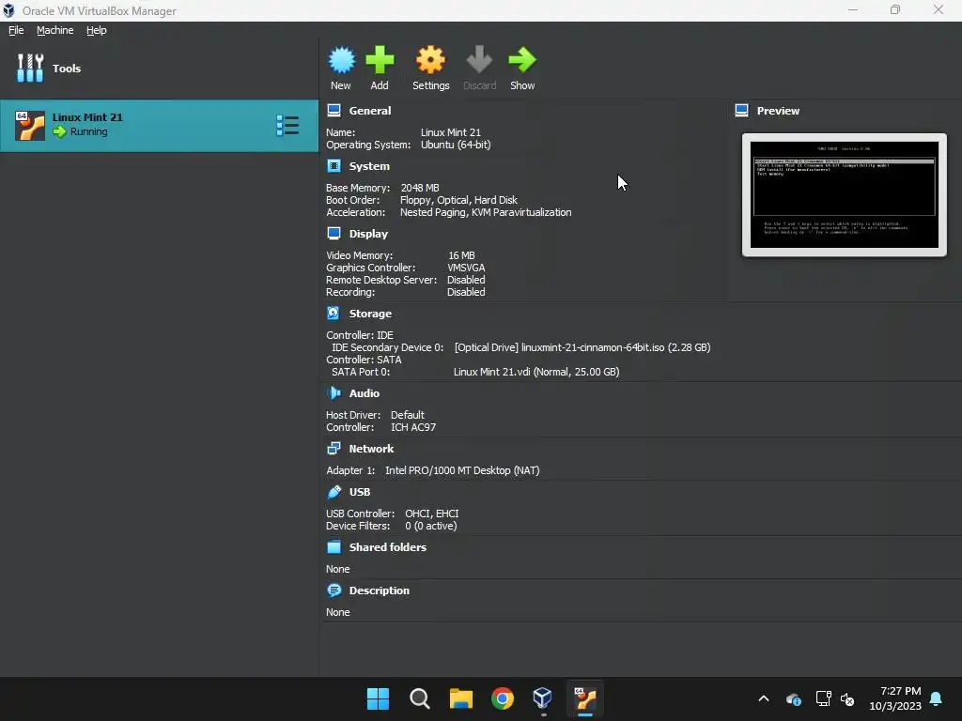Click the muted volume tray icon
The width and height of the screenshot is (962, 721).
click(847, 698)
